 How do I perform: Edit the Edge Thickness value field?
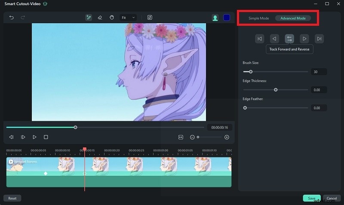click(319, 90)
